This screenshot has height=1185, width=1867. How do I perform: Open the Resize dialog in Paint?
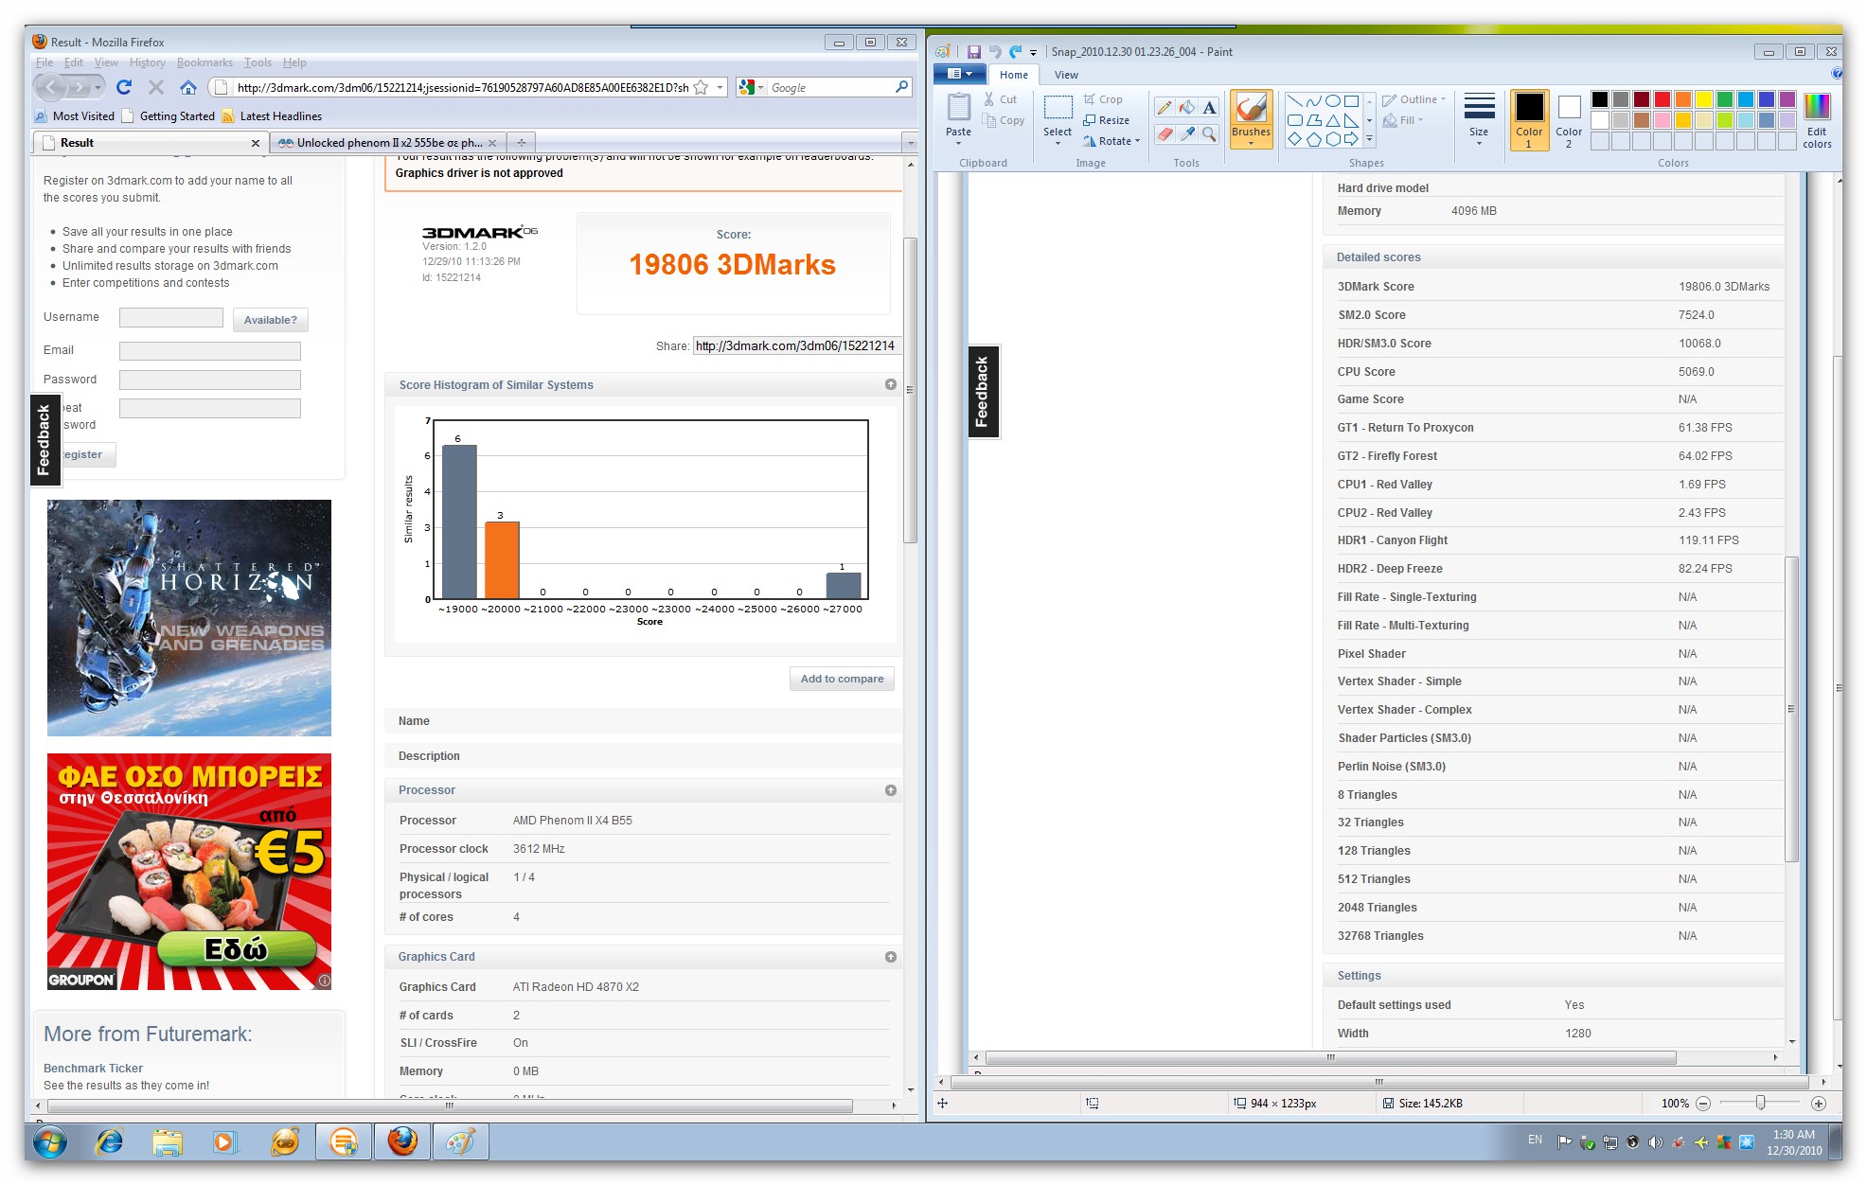click(1106, 120)
